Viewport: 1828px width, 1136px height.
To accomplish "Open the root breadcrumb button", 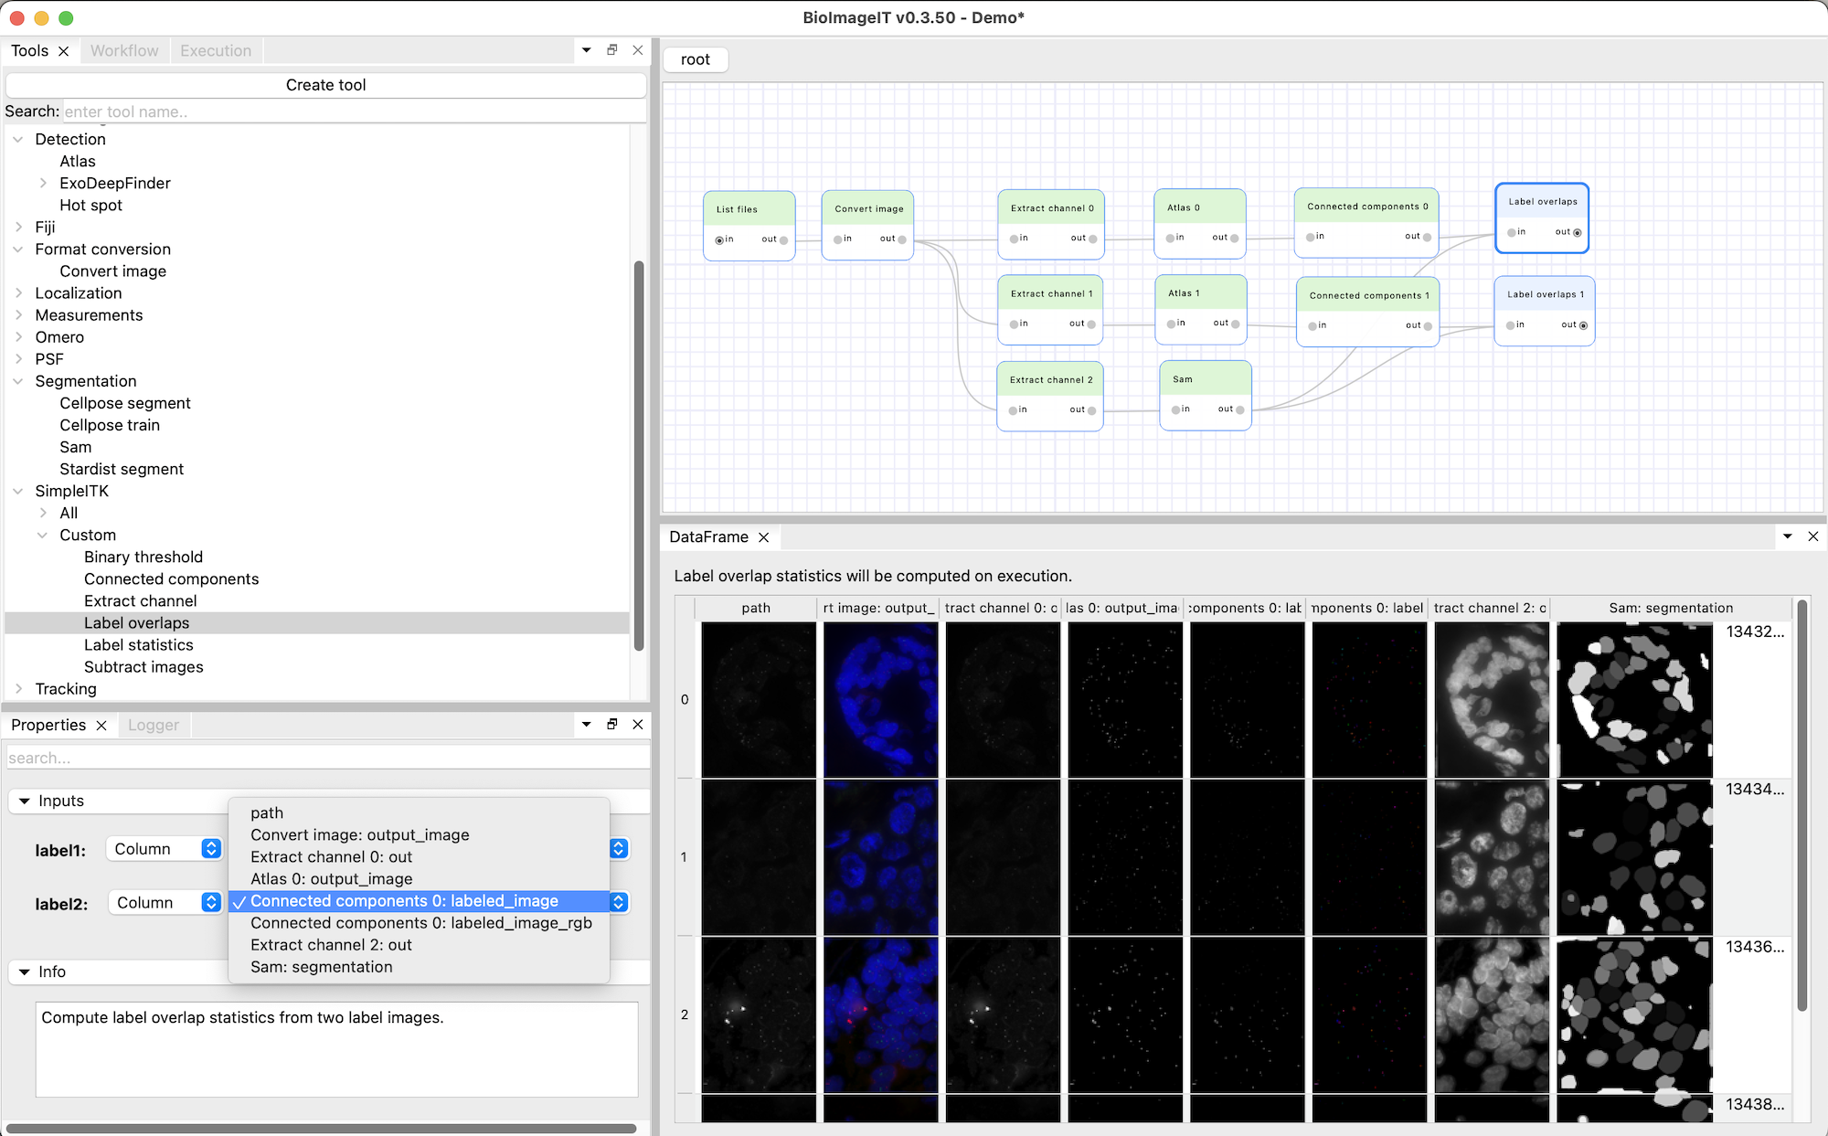I will click(696, 59).
